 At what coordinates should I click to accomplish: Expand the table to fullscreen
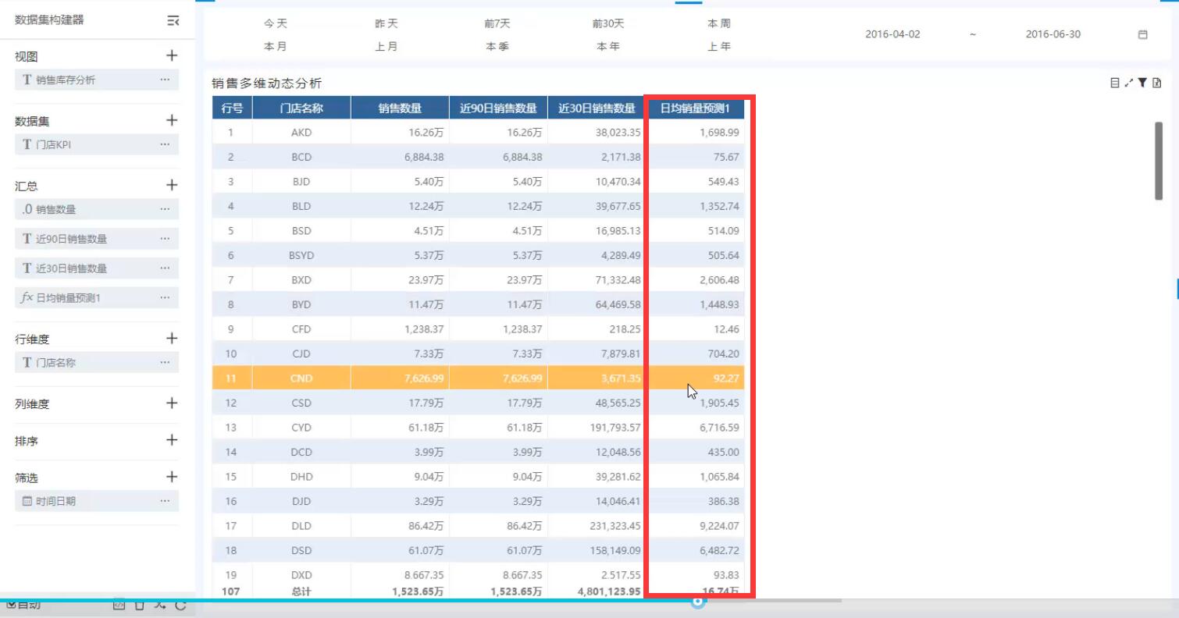pos(1129,83)
